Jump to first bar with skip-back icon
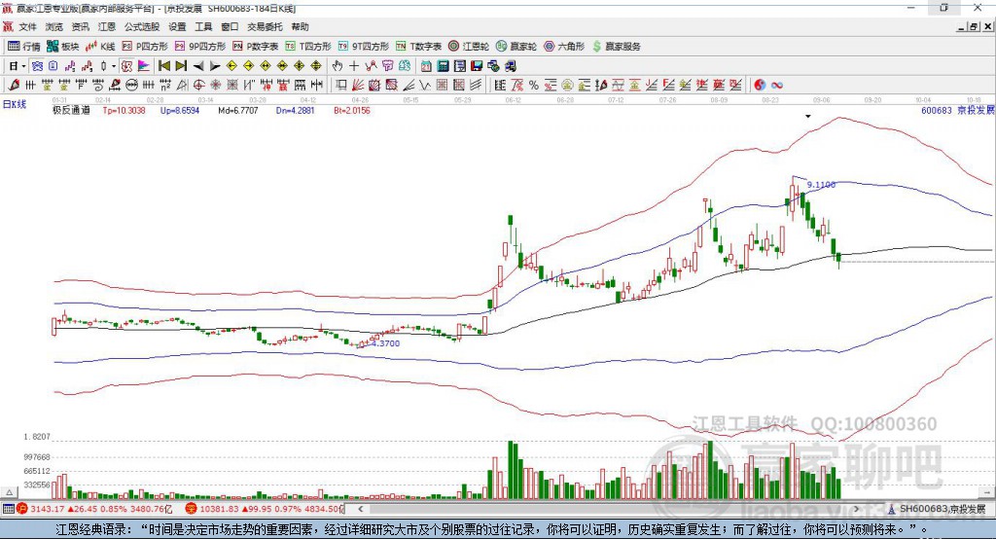Image resolution: width=996 pixels, height=539 pixels. pos(164,66)
